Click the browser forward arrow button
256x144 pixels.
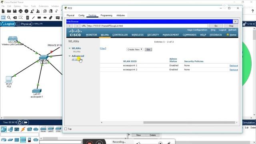(77, 26)
